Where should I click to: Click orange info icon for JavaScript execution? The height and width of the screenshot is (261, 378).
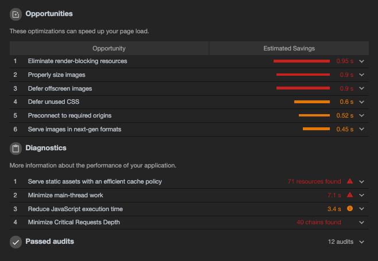tap(350, 208)
